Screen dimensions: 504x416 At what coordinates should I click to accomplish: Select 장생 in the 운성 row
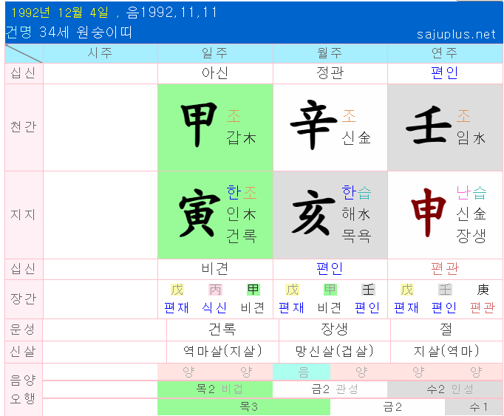[335, 330]
